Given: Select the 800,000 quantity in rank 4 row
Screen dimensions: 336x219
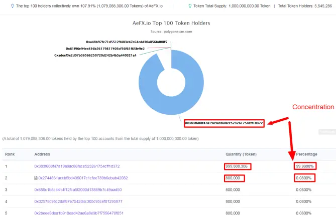Looking at the screenshot, I should point(233,201).
